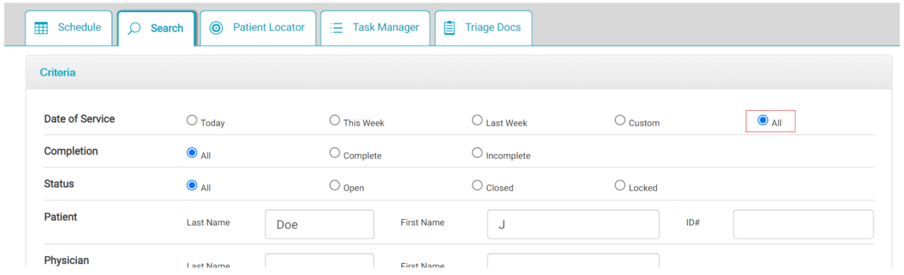Select Today for Date of Service
Viewport: 904px width, 275px height.
tap(192, 120)
